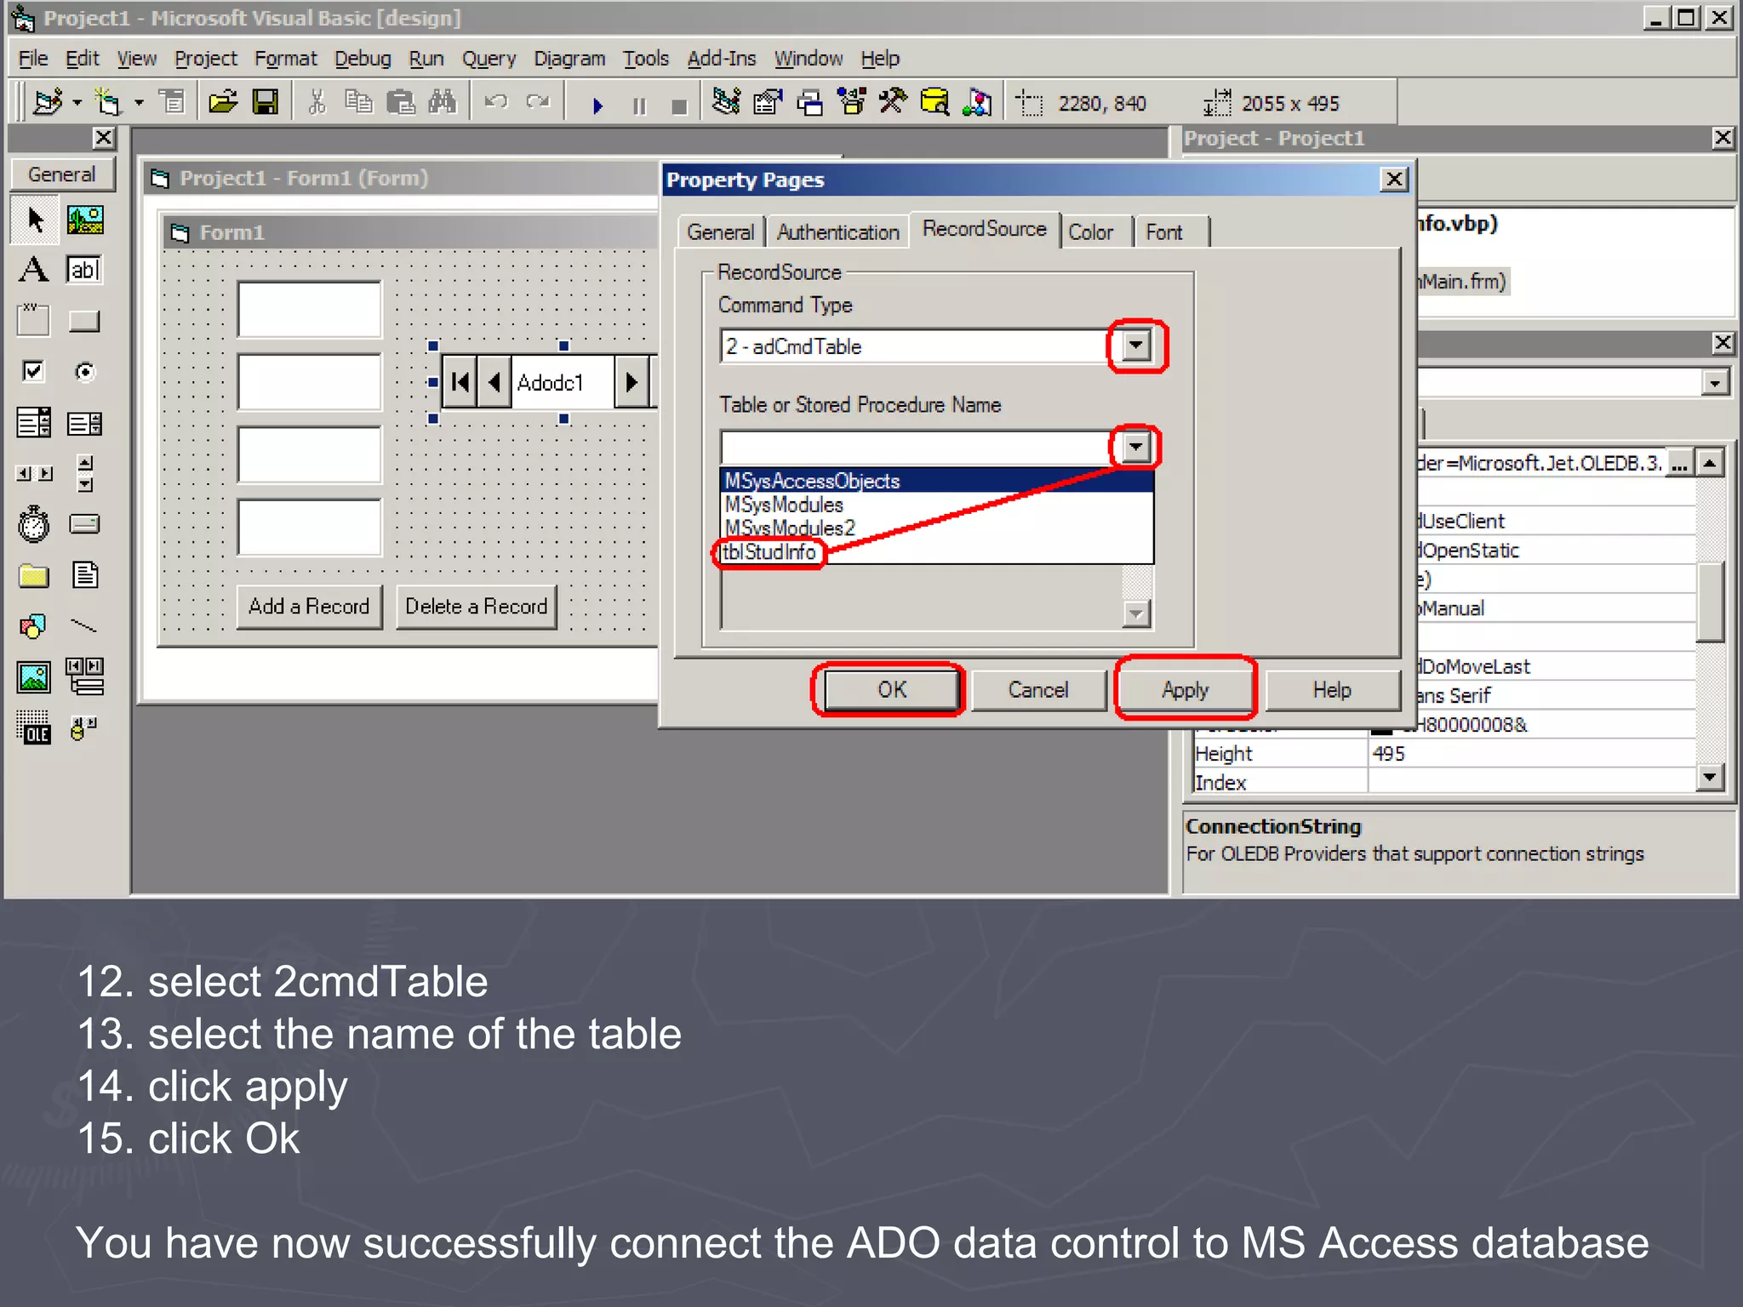
Task: Select the Pointer tool in the toolbox
Action: (x=34, y=220)
